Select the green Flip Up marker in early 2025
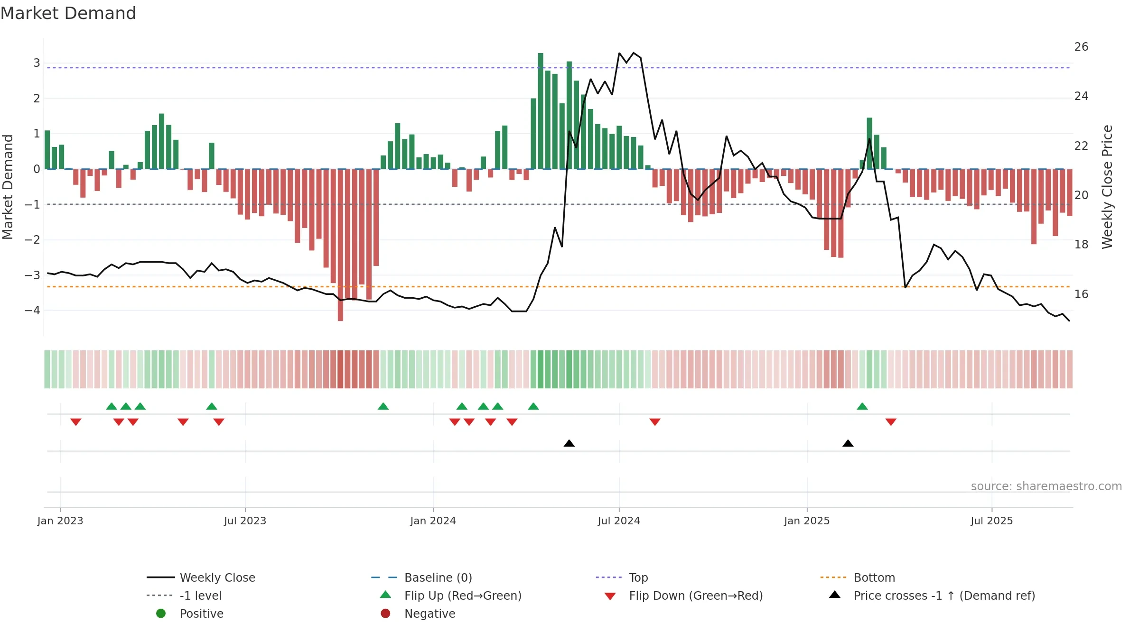 click(x=862, y=406)
